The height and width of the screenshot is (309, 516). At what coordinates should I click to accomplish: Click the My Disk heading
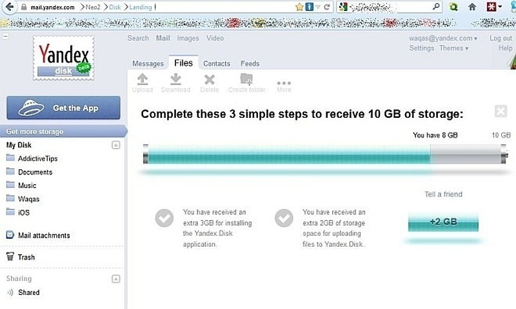[x=19, y=145]
